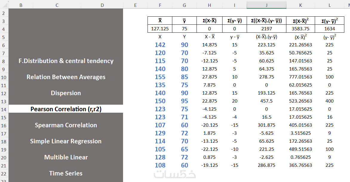The height and width of the screenshot is (182, 350).
Task: Select the Pearson Correlation (r,r2) item
Action: point(66,109)
